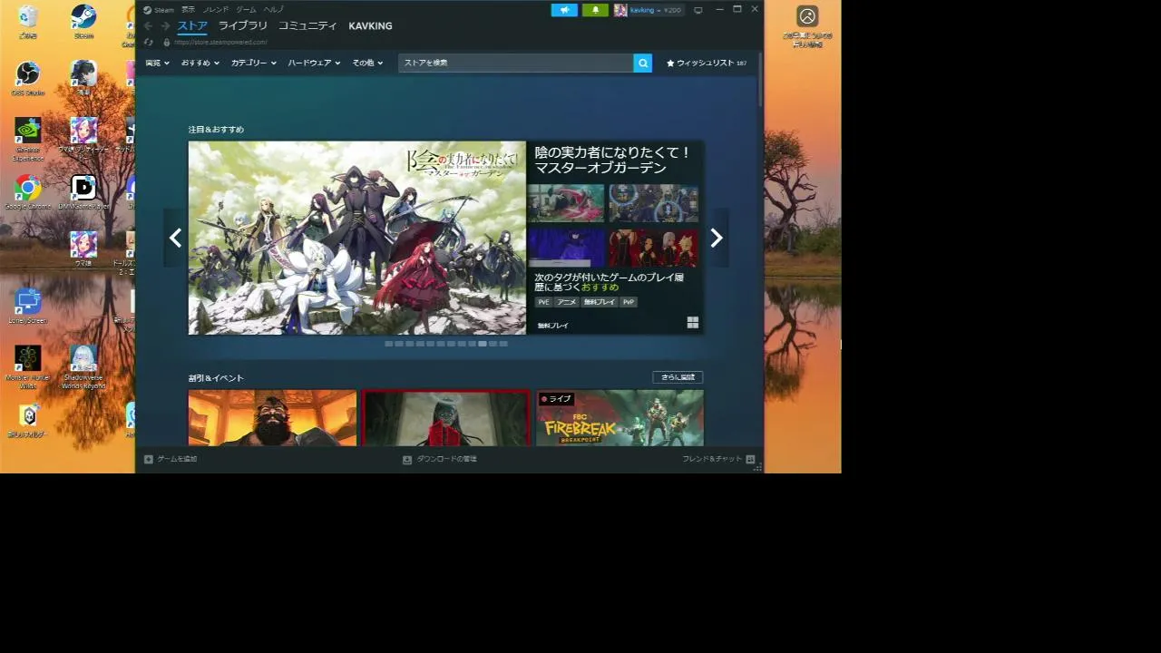The height and width of the screenshot is (653, 1161).
Task: Expand the その他 dropdown
Action: click(x=367, y=63)
